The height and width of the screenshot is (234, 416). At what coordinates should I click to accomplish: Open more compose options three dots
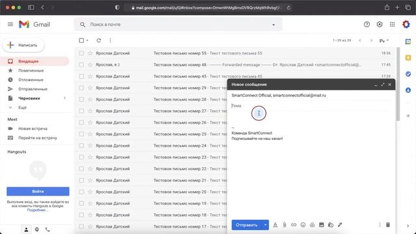pyautogui.click(x=380, y=225)
